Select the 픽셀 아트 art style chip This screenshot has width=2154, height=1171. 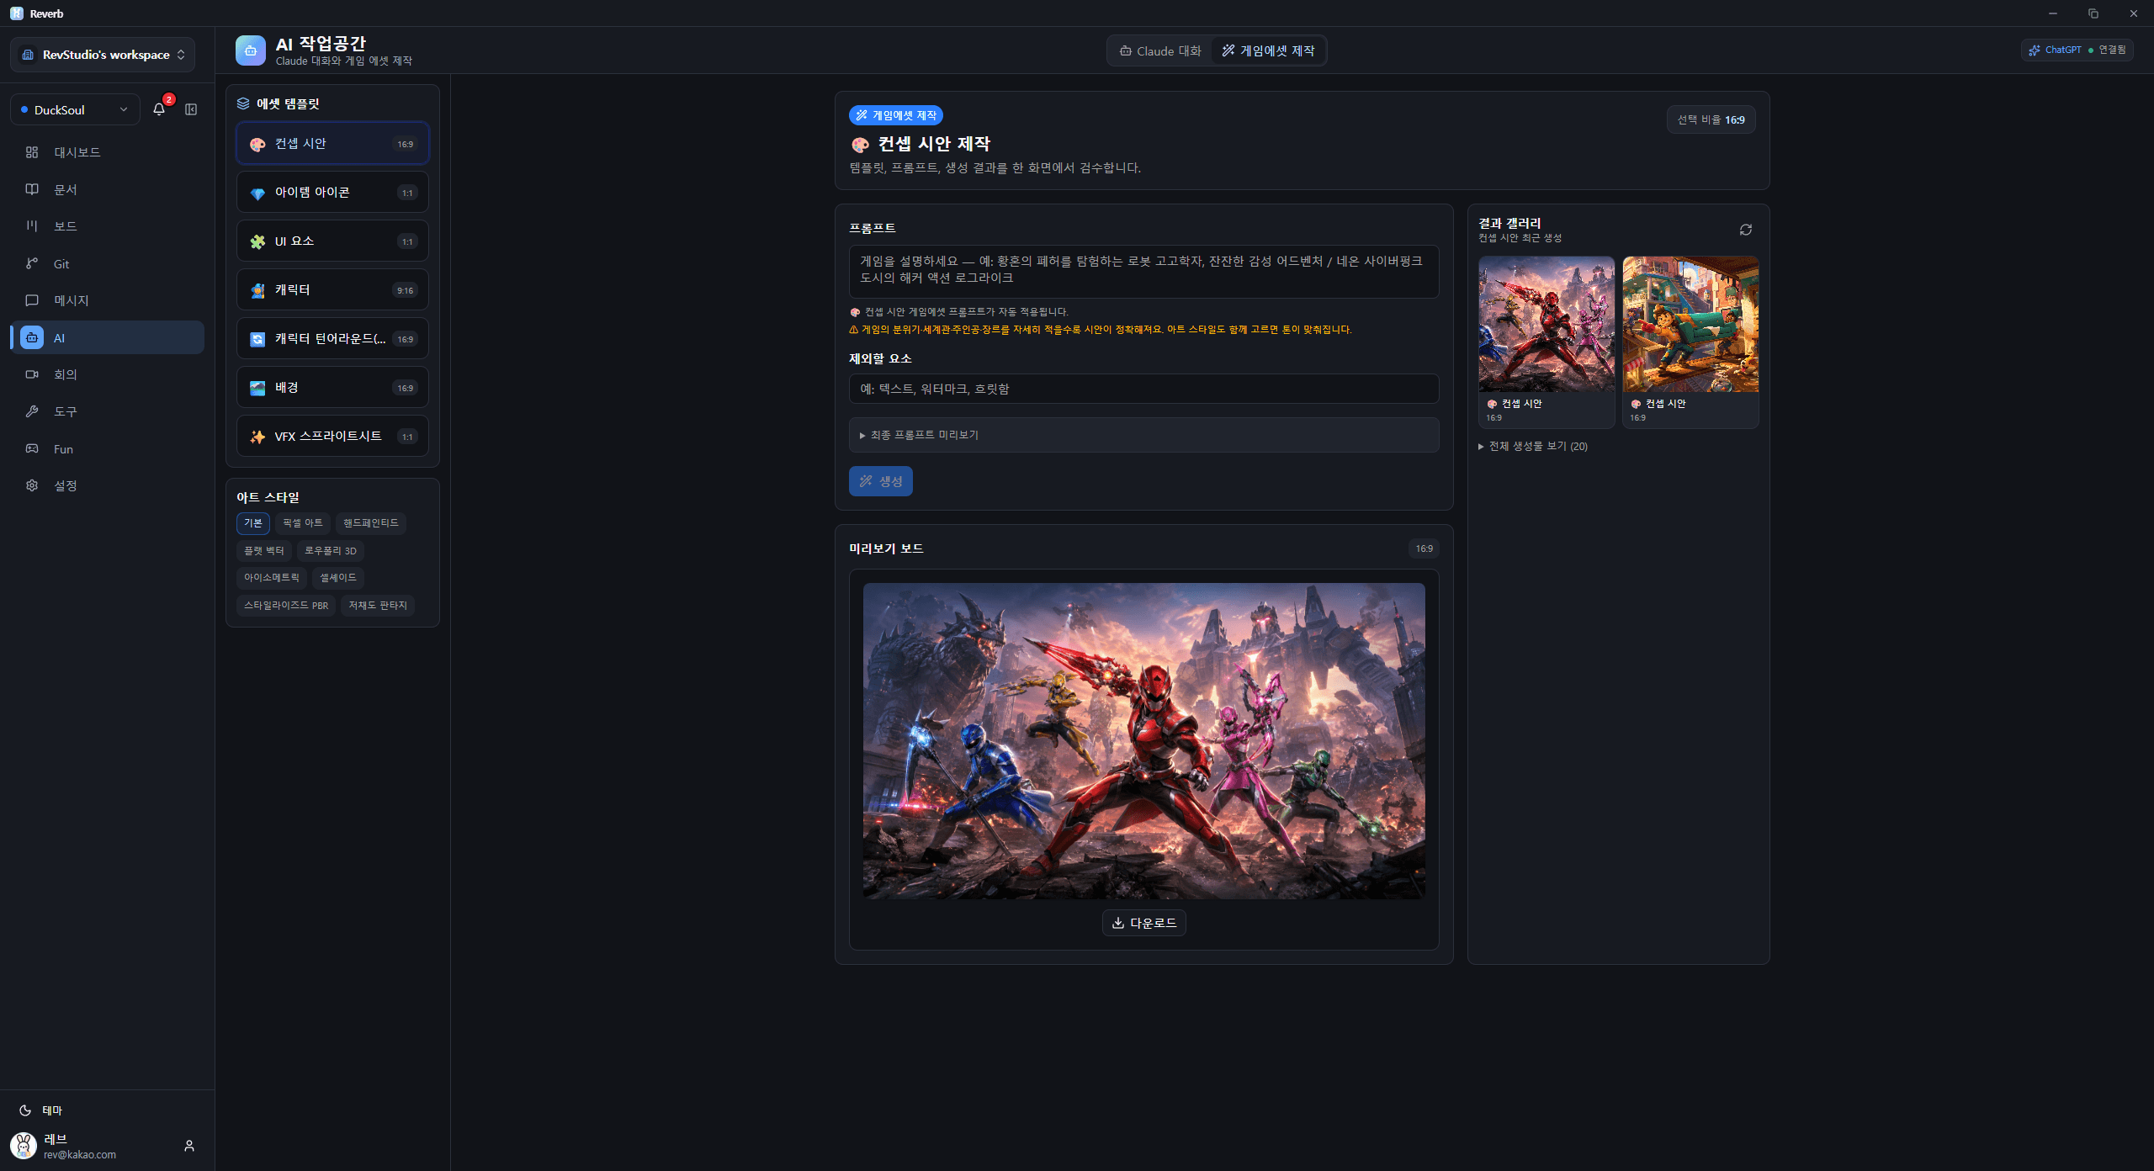tap(303, 523)
